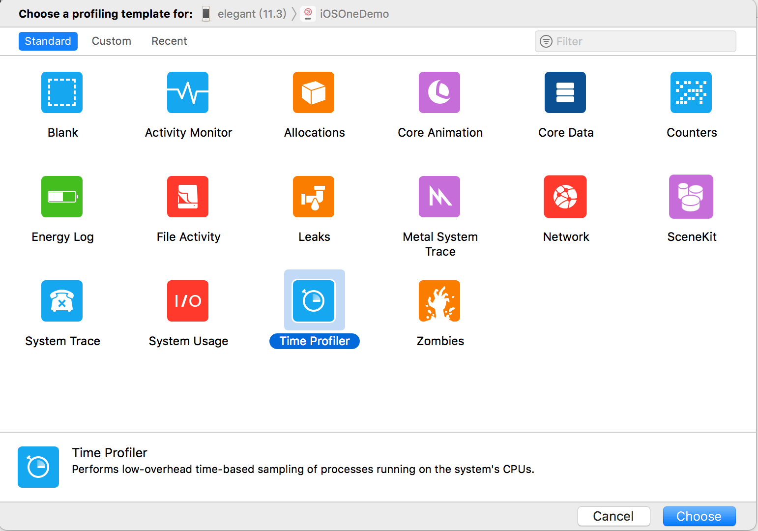Select the Blank template icon

[62, 92]
